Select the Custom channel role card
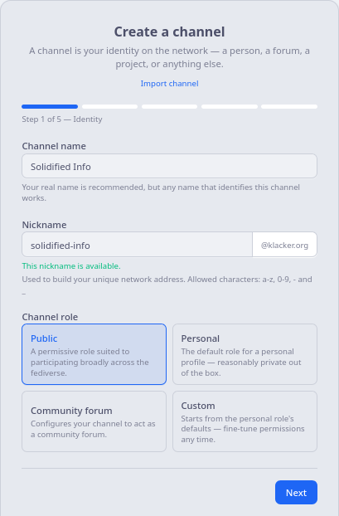Viewport: 339px width, 516px height. [x=245, y=421]
